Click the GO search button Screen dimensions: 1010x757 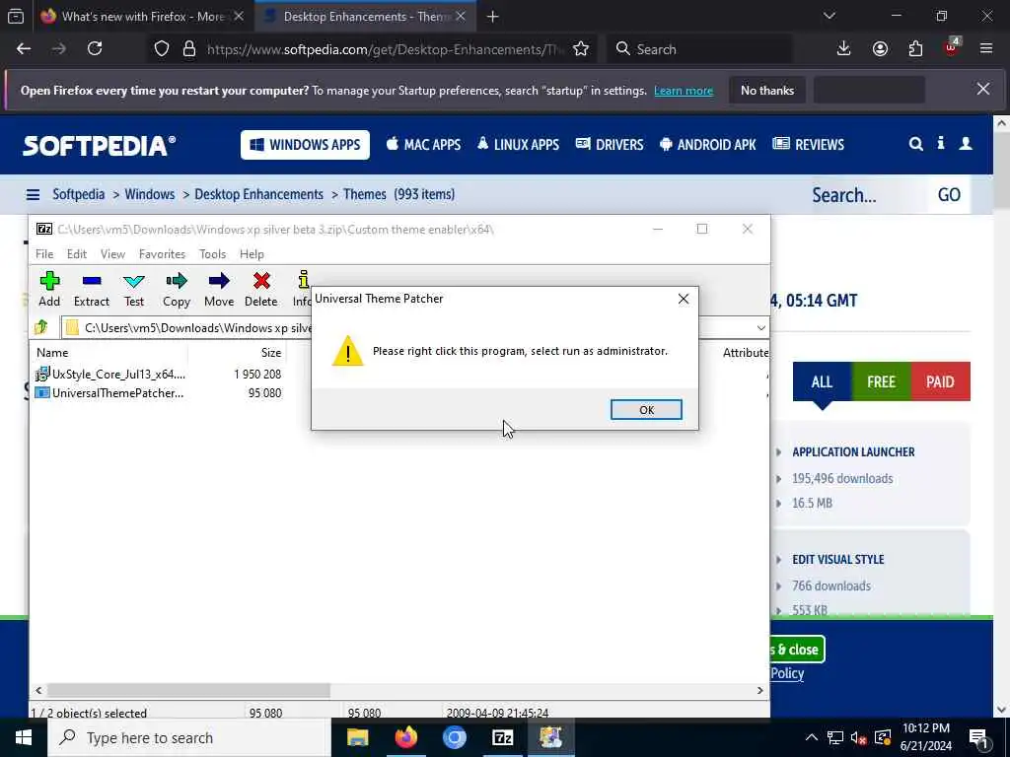[949, 194]
